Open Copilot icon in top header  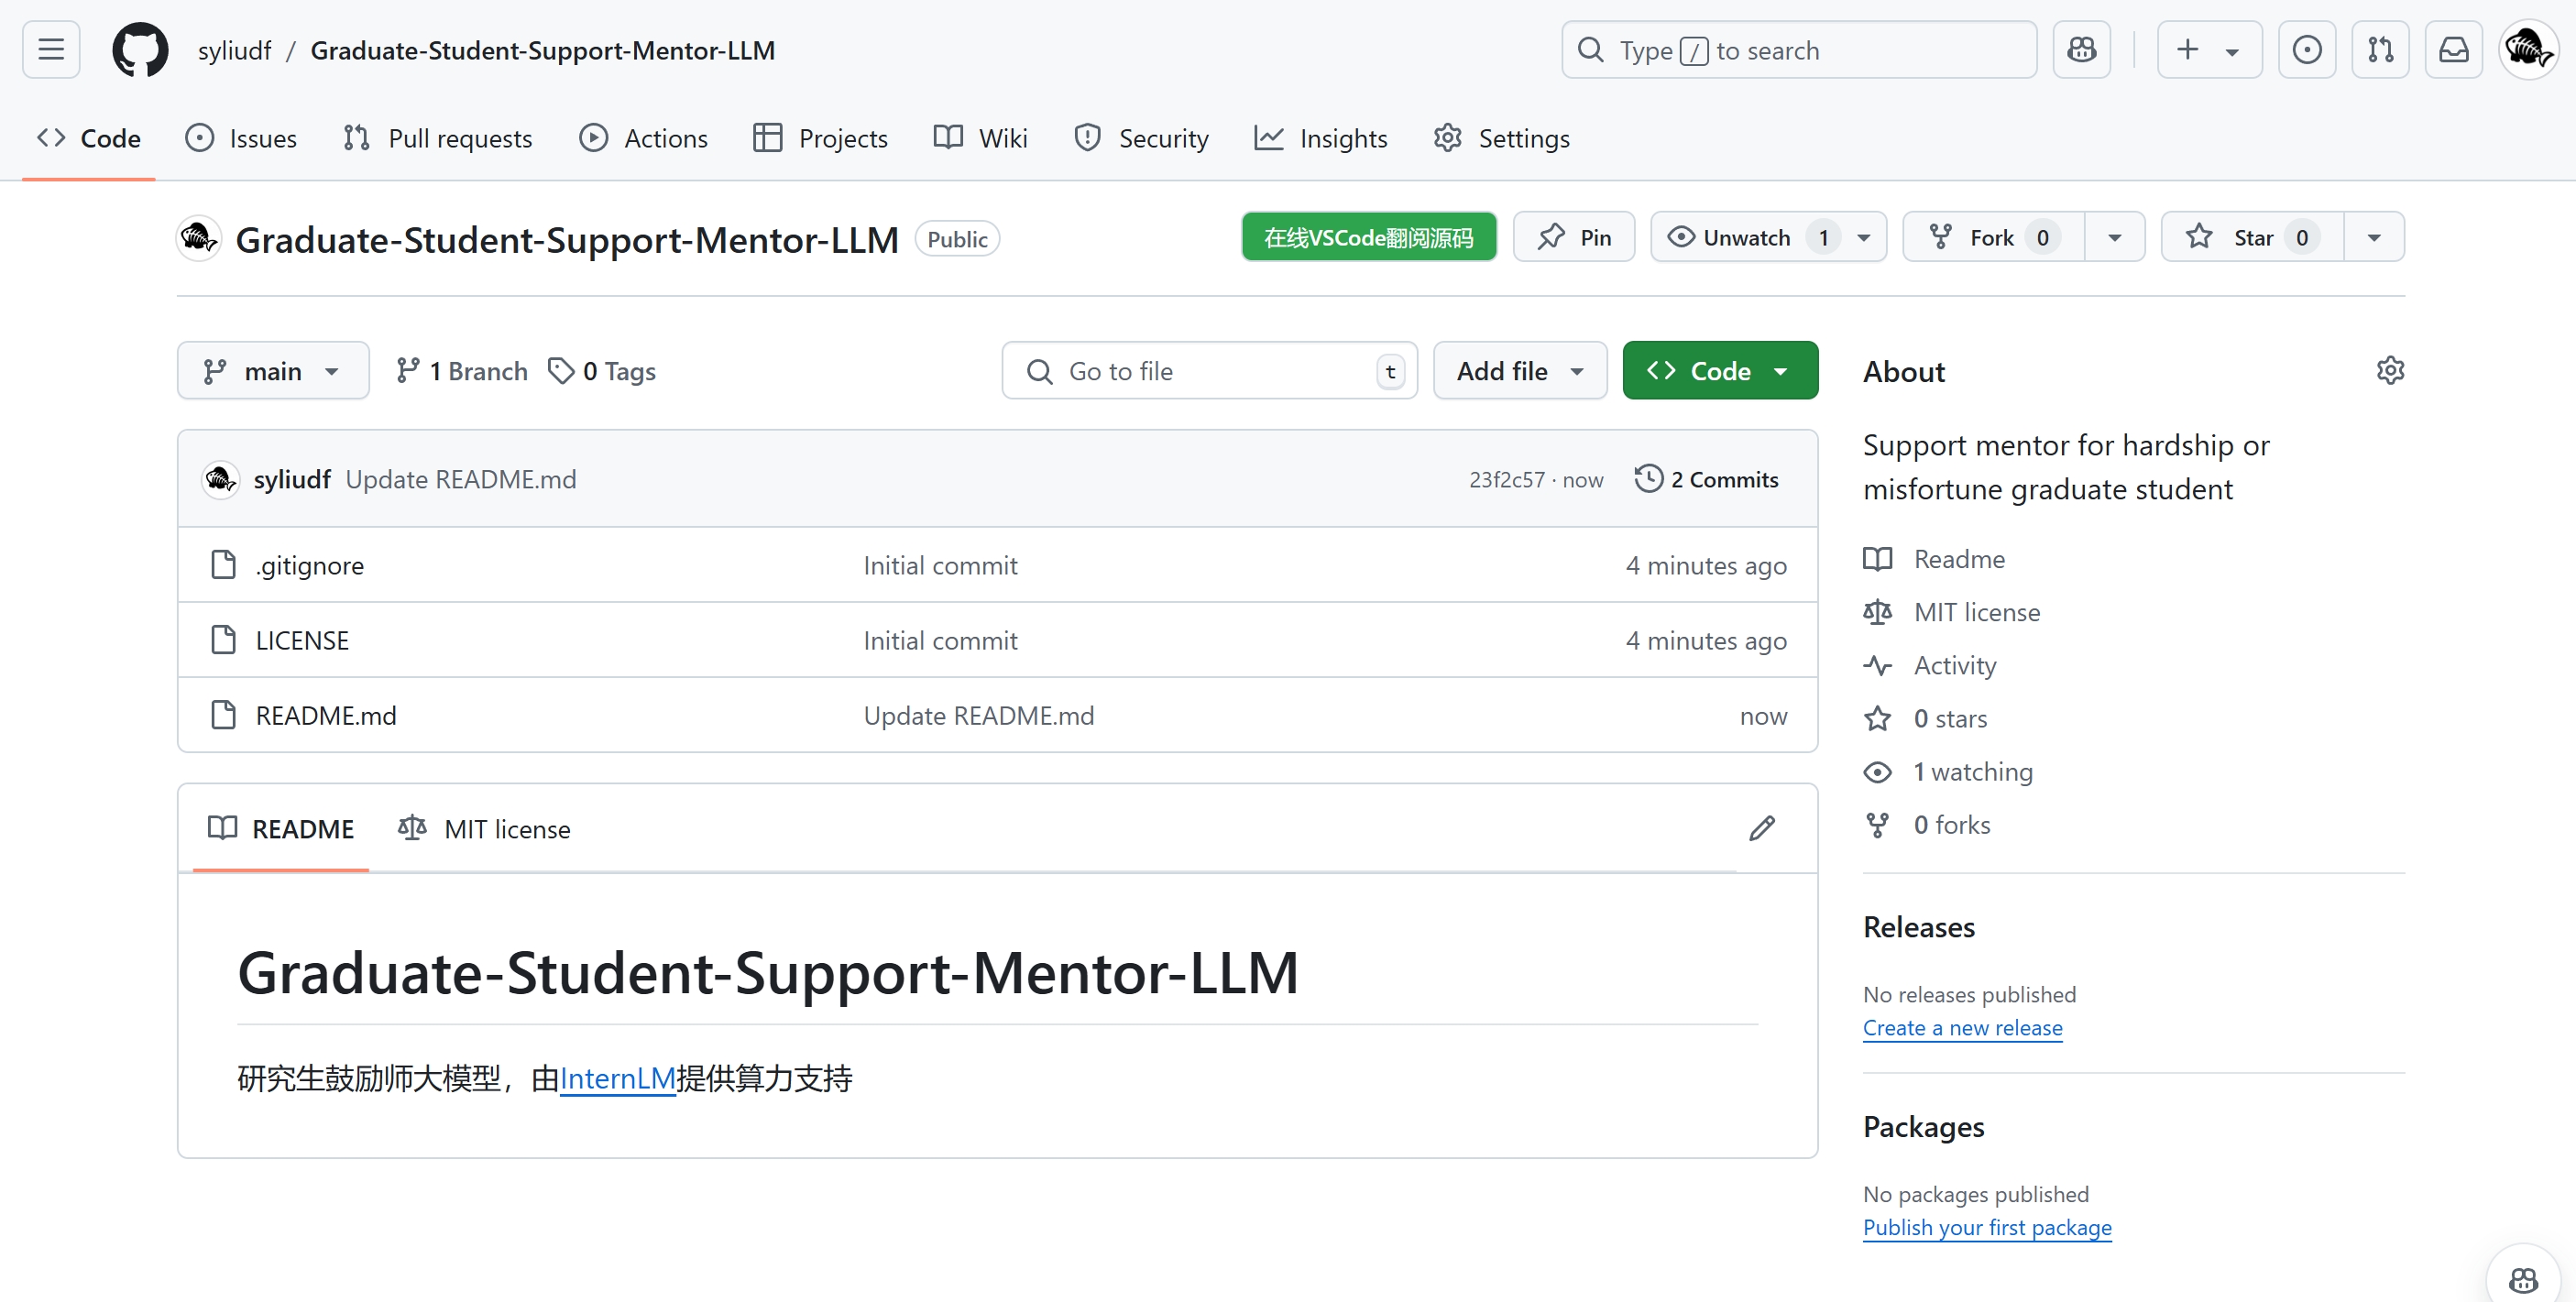click(2081, 49)
